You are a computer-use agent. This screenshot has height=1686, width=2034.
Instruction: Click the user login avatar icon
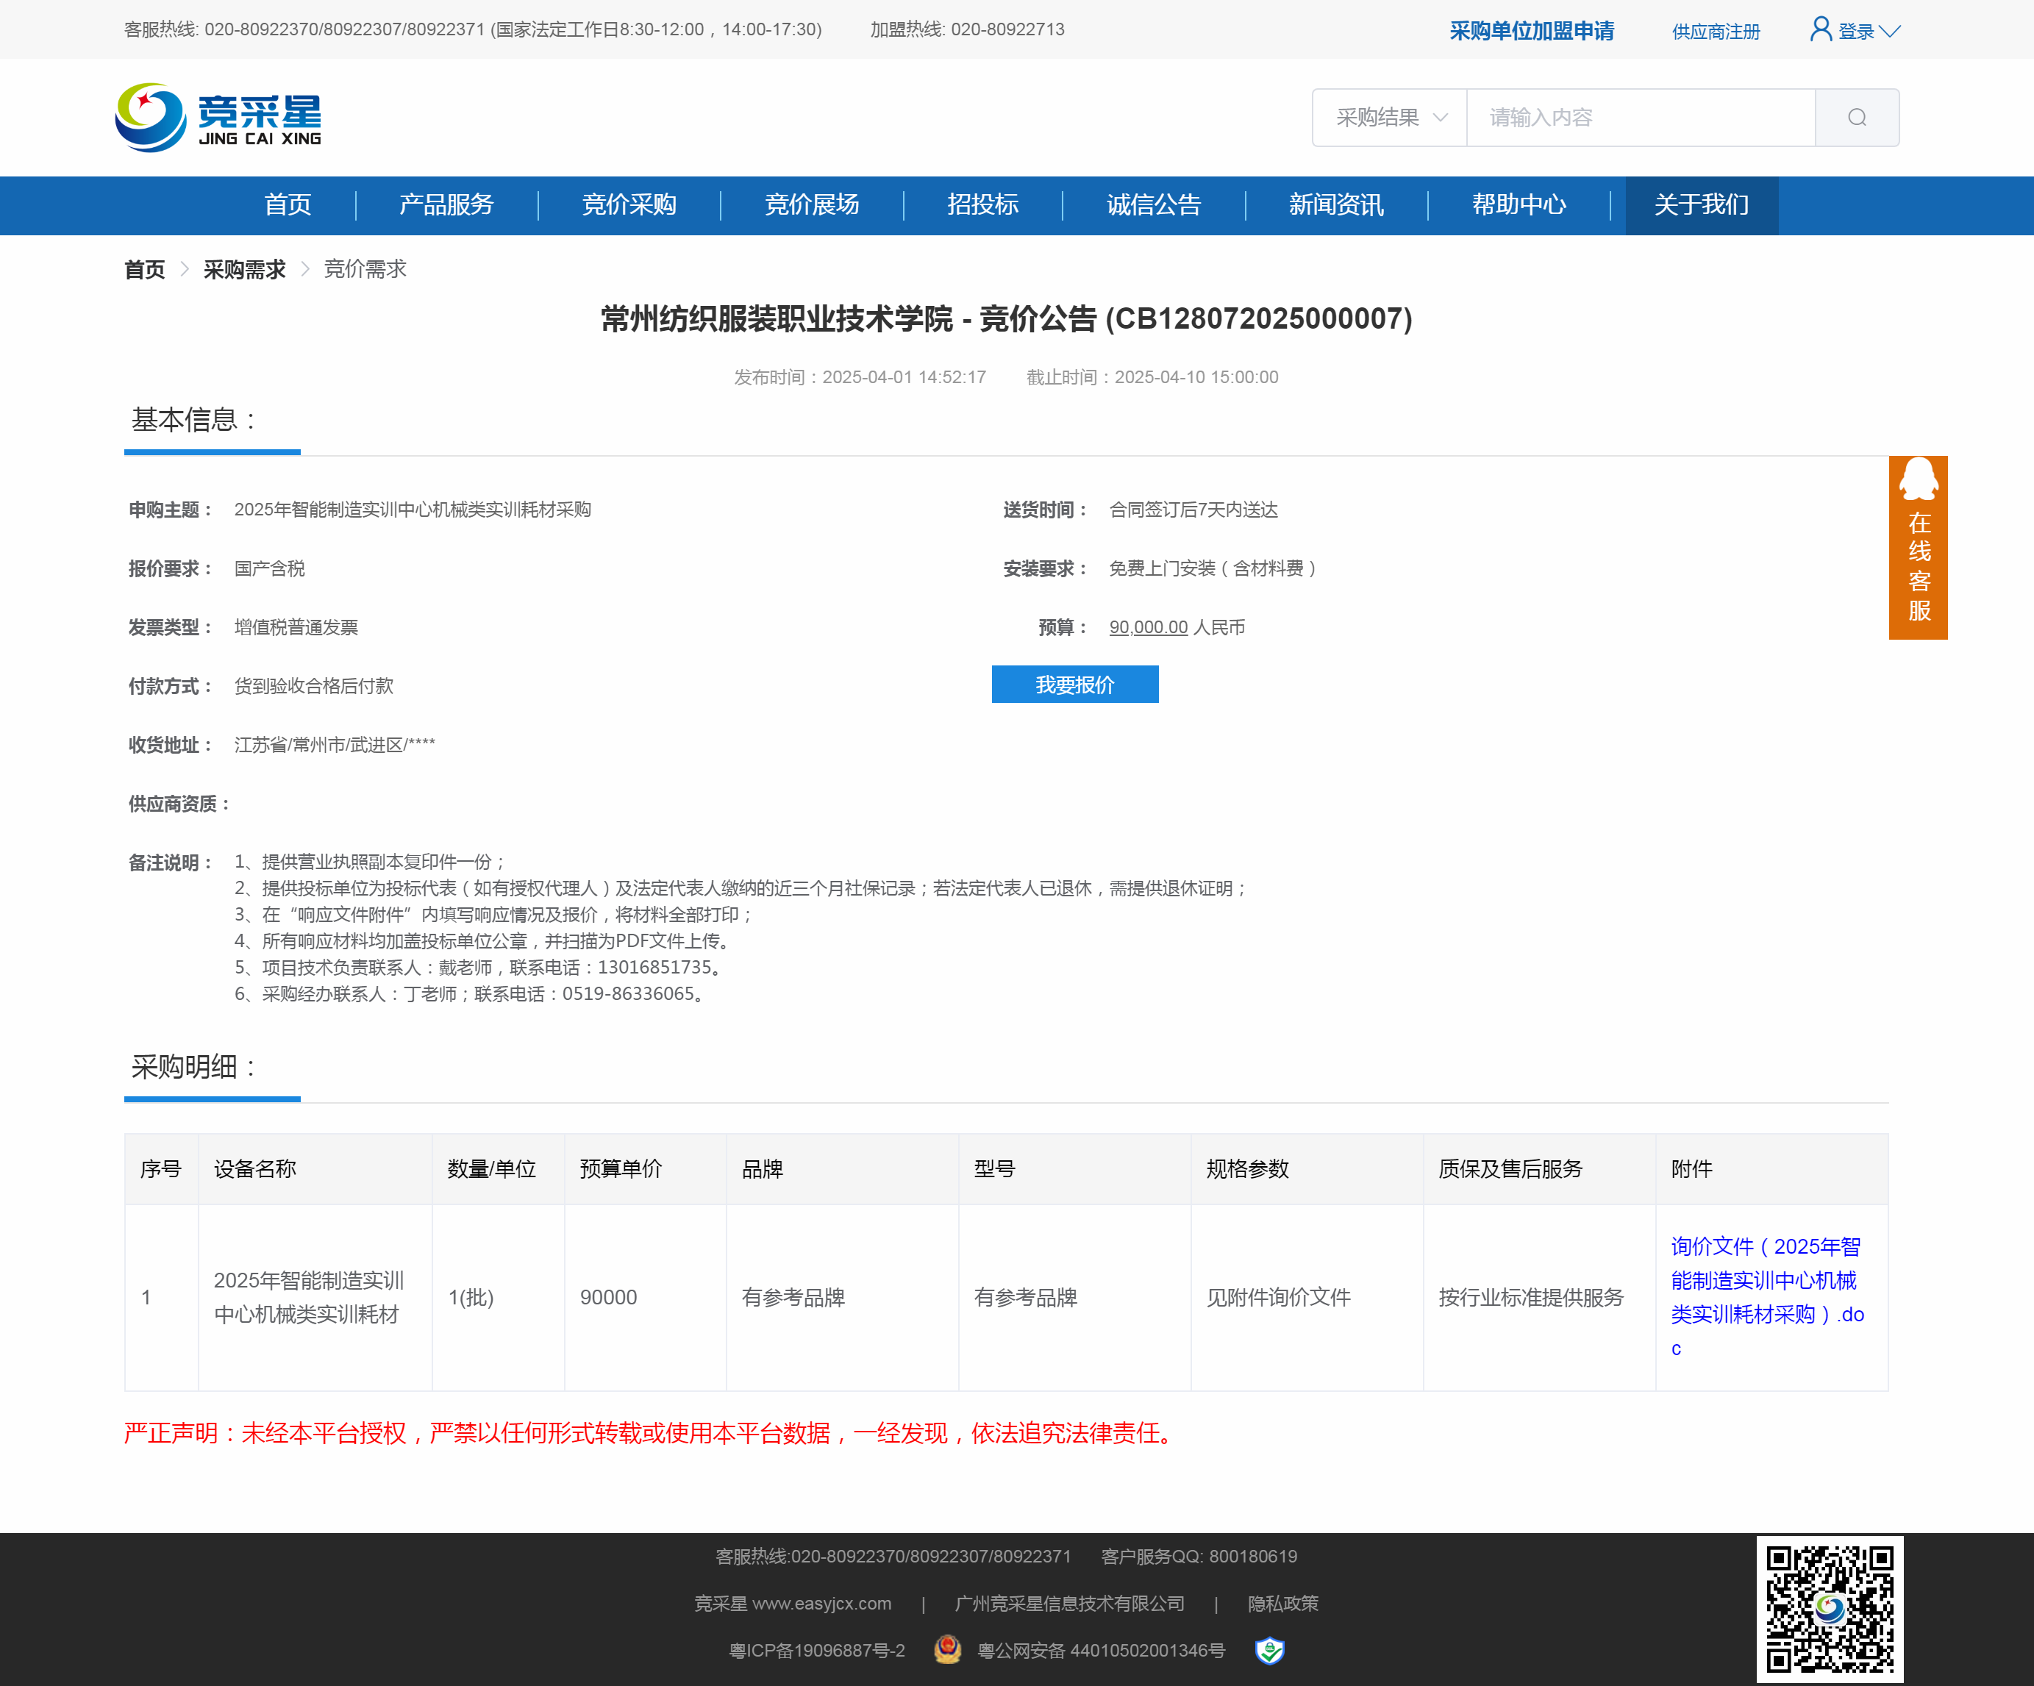(1820, 29)
